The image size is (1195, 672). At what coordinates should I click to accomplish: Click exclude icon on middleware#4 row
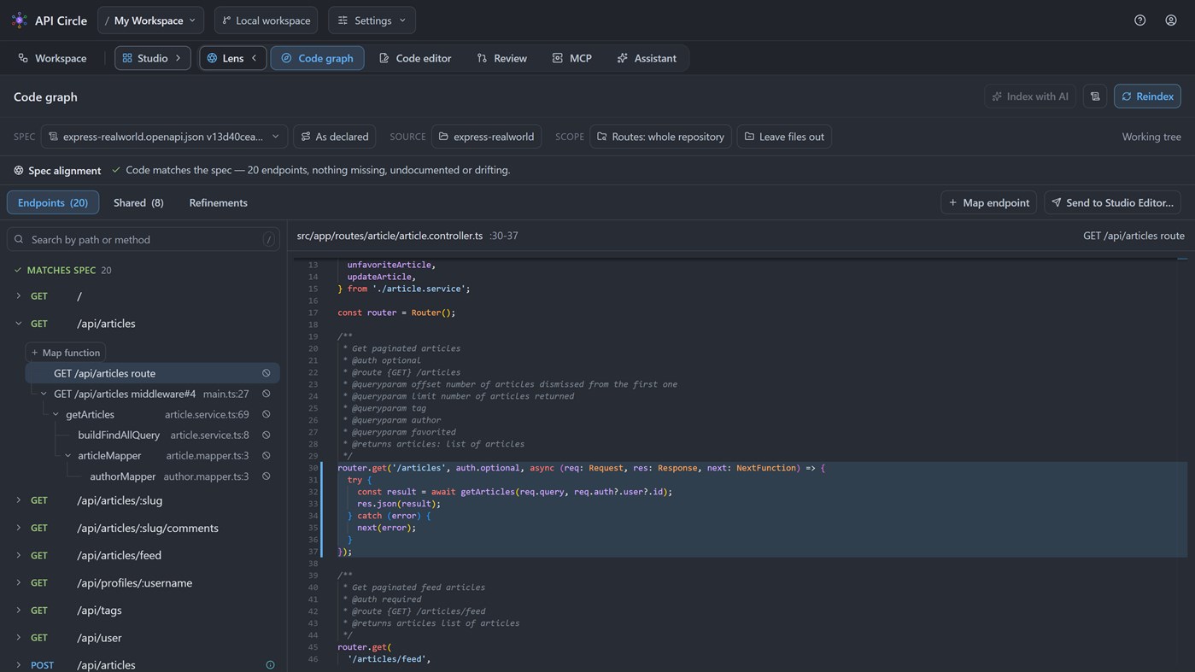coord(267,394)
